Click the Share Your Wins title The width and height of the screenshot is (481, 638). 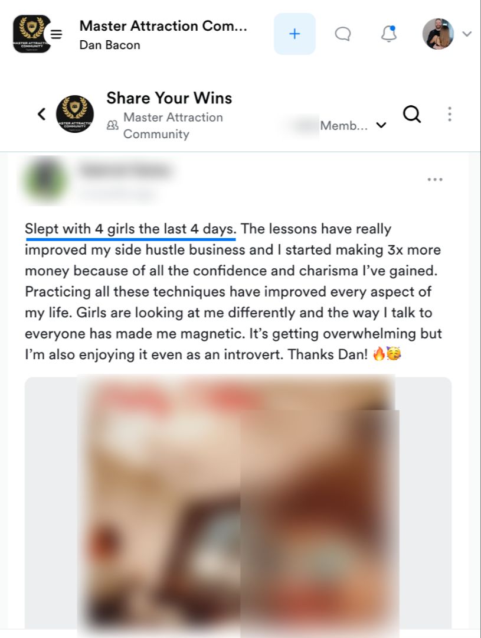click(169, 98)
